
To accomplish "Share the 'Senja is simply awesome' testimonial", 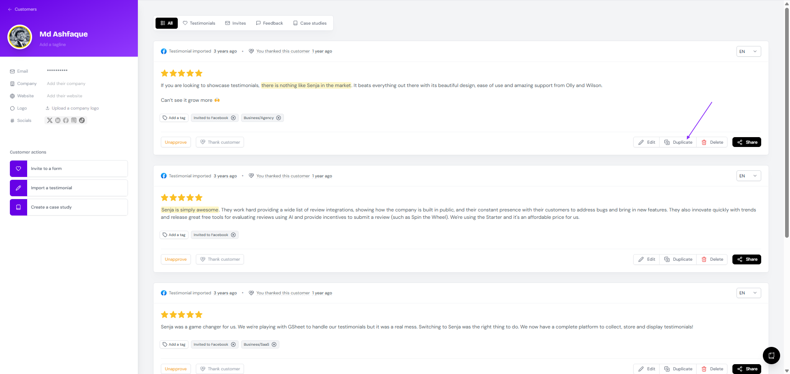I will (x=747, y=259).
